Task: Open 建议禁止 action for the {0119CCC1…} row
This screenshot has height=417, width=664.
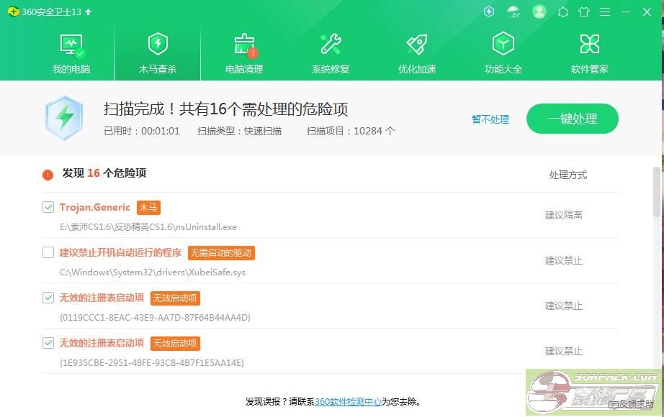Action: [564, 306]
